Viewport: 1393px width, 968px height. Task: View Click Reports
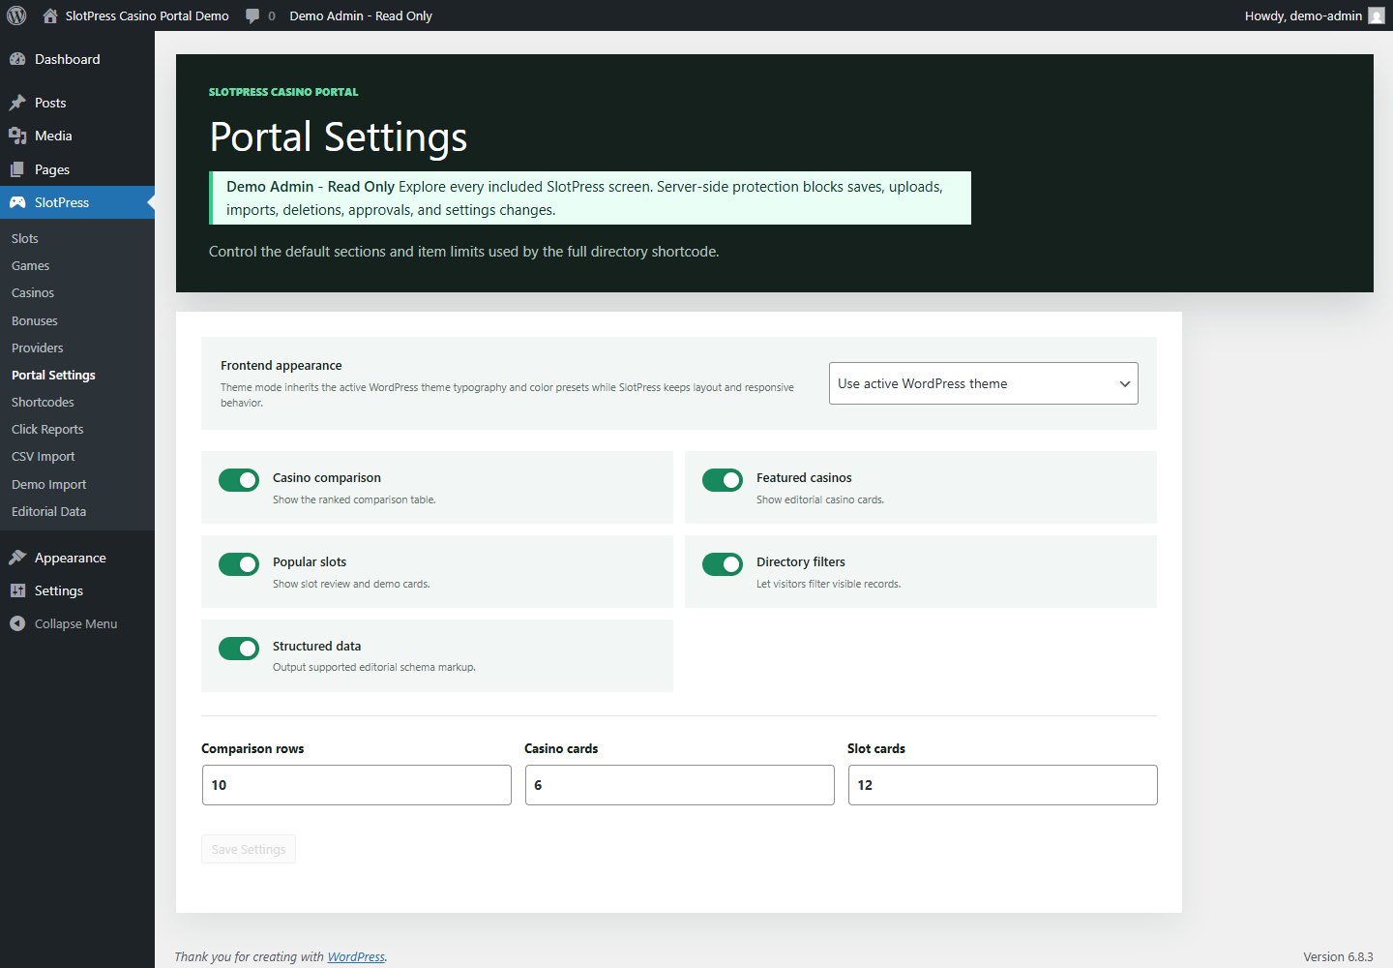click(x=47, y=429)
